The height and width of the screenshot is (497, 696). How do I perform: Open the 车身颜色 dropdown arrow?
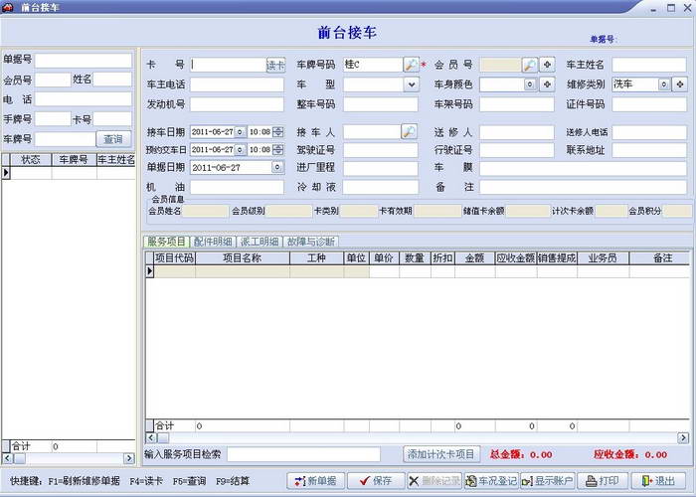point(530,84)
